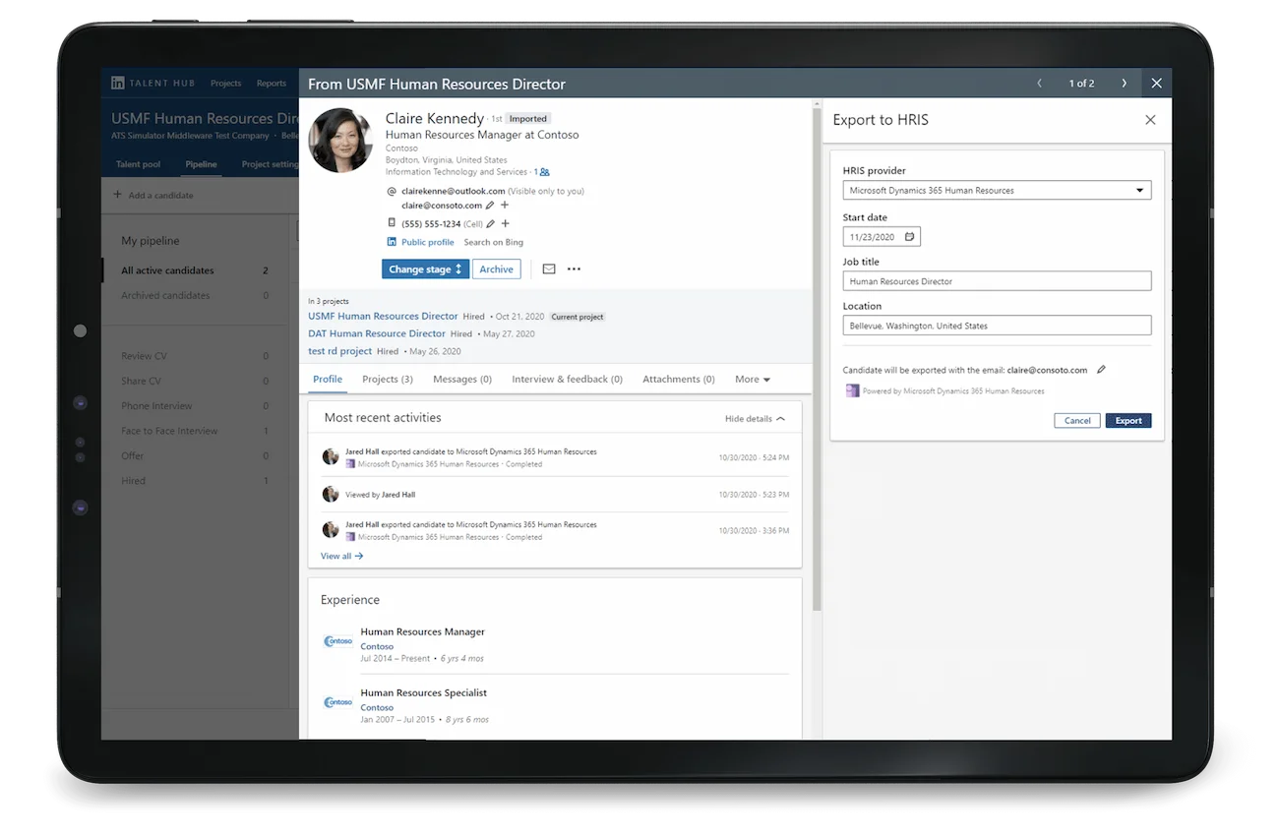
Task: Collapse activities with Hide details
Action: click(755, 419)
